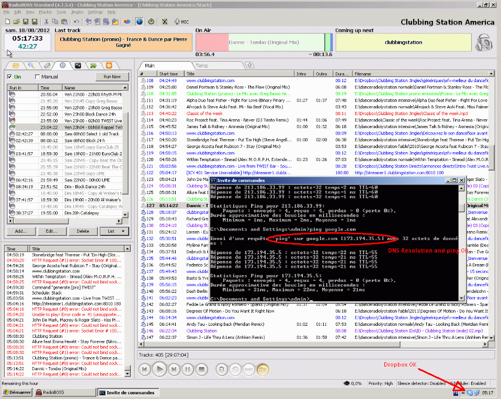Viewport: 501px width, 399px height.
Task: Switch to the file browser folder tab
Action: [15, 65]
